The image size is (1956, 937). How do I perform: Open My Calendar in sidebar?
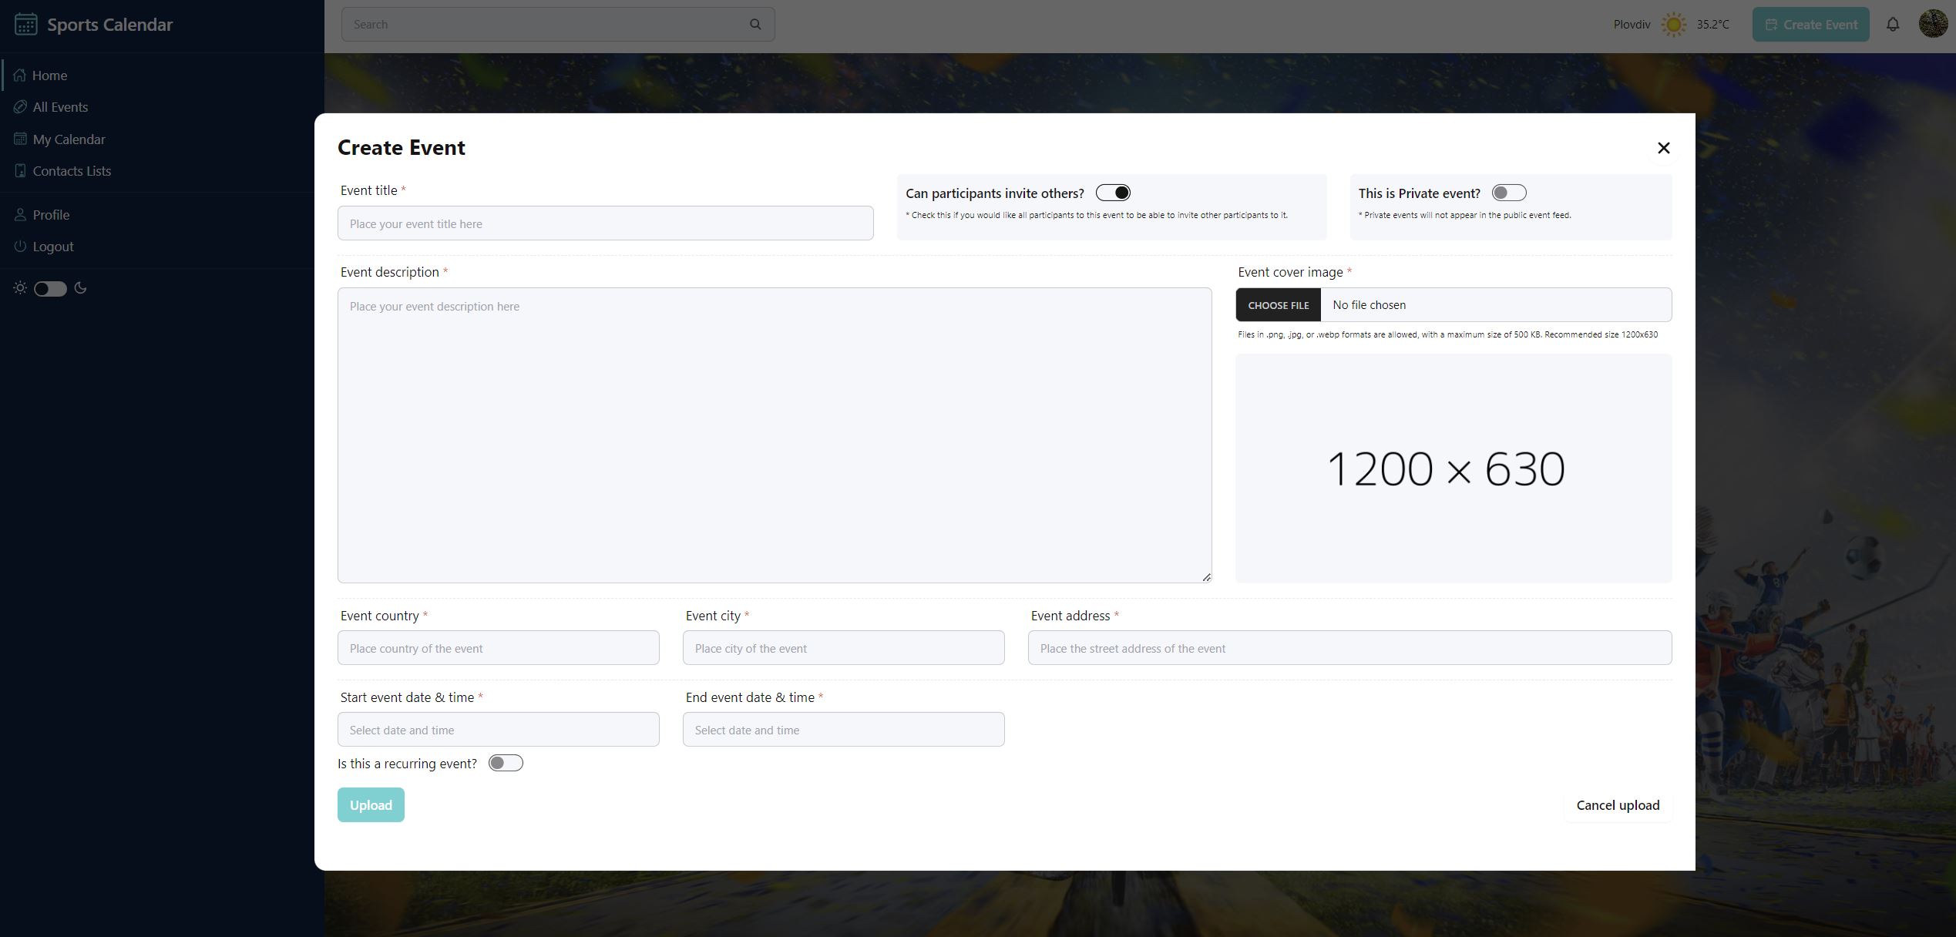[x=69, y=139]
